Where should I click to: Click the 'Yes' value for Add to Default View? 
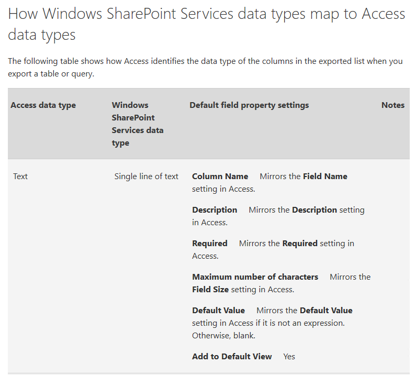coord(289,357)
